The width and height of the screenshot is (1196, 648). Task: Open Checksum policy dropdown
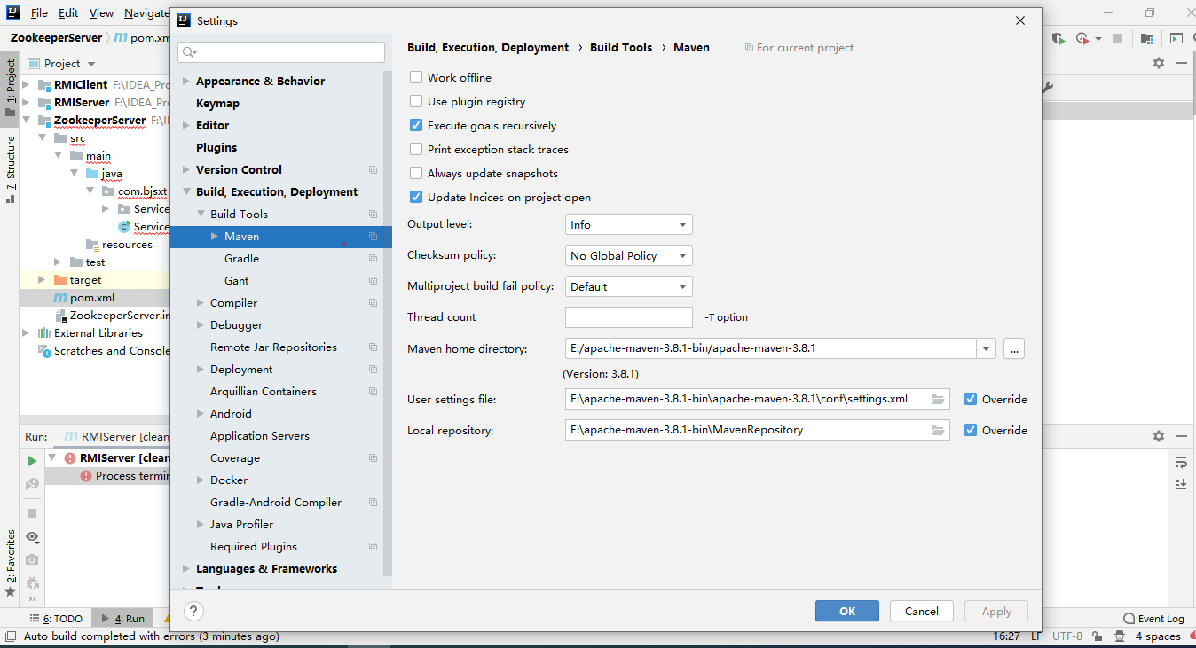[x=628, y=255]
